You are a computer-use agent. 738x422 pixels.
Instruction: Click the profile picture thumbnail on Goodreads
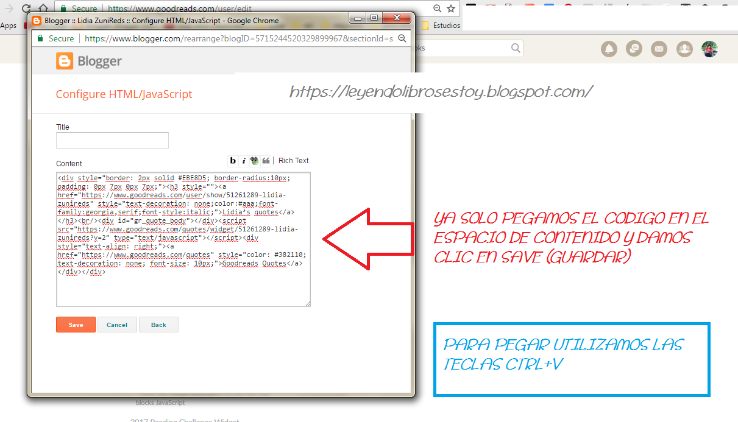[709, 49]
